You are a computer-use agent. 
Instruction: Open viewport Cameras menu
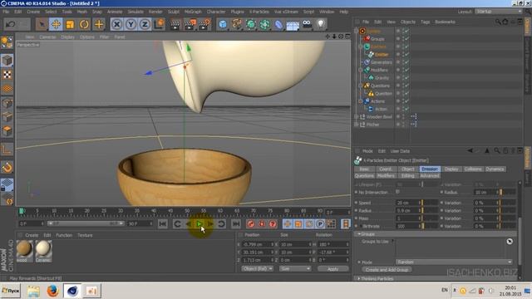(x=47, y=37)
